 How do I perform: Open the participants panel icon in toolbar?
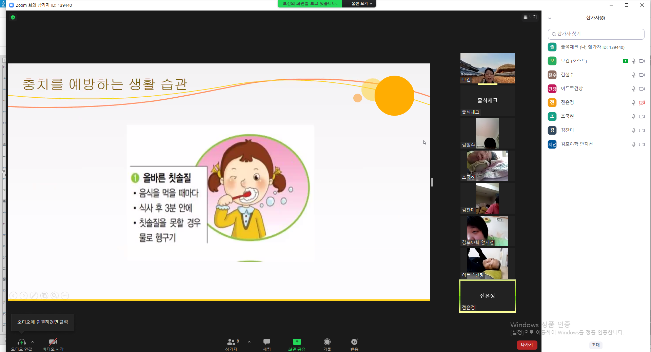pyautogui.click(x=231, y=342)
